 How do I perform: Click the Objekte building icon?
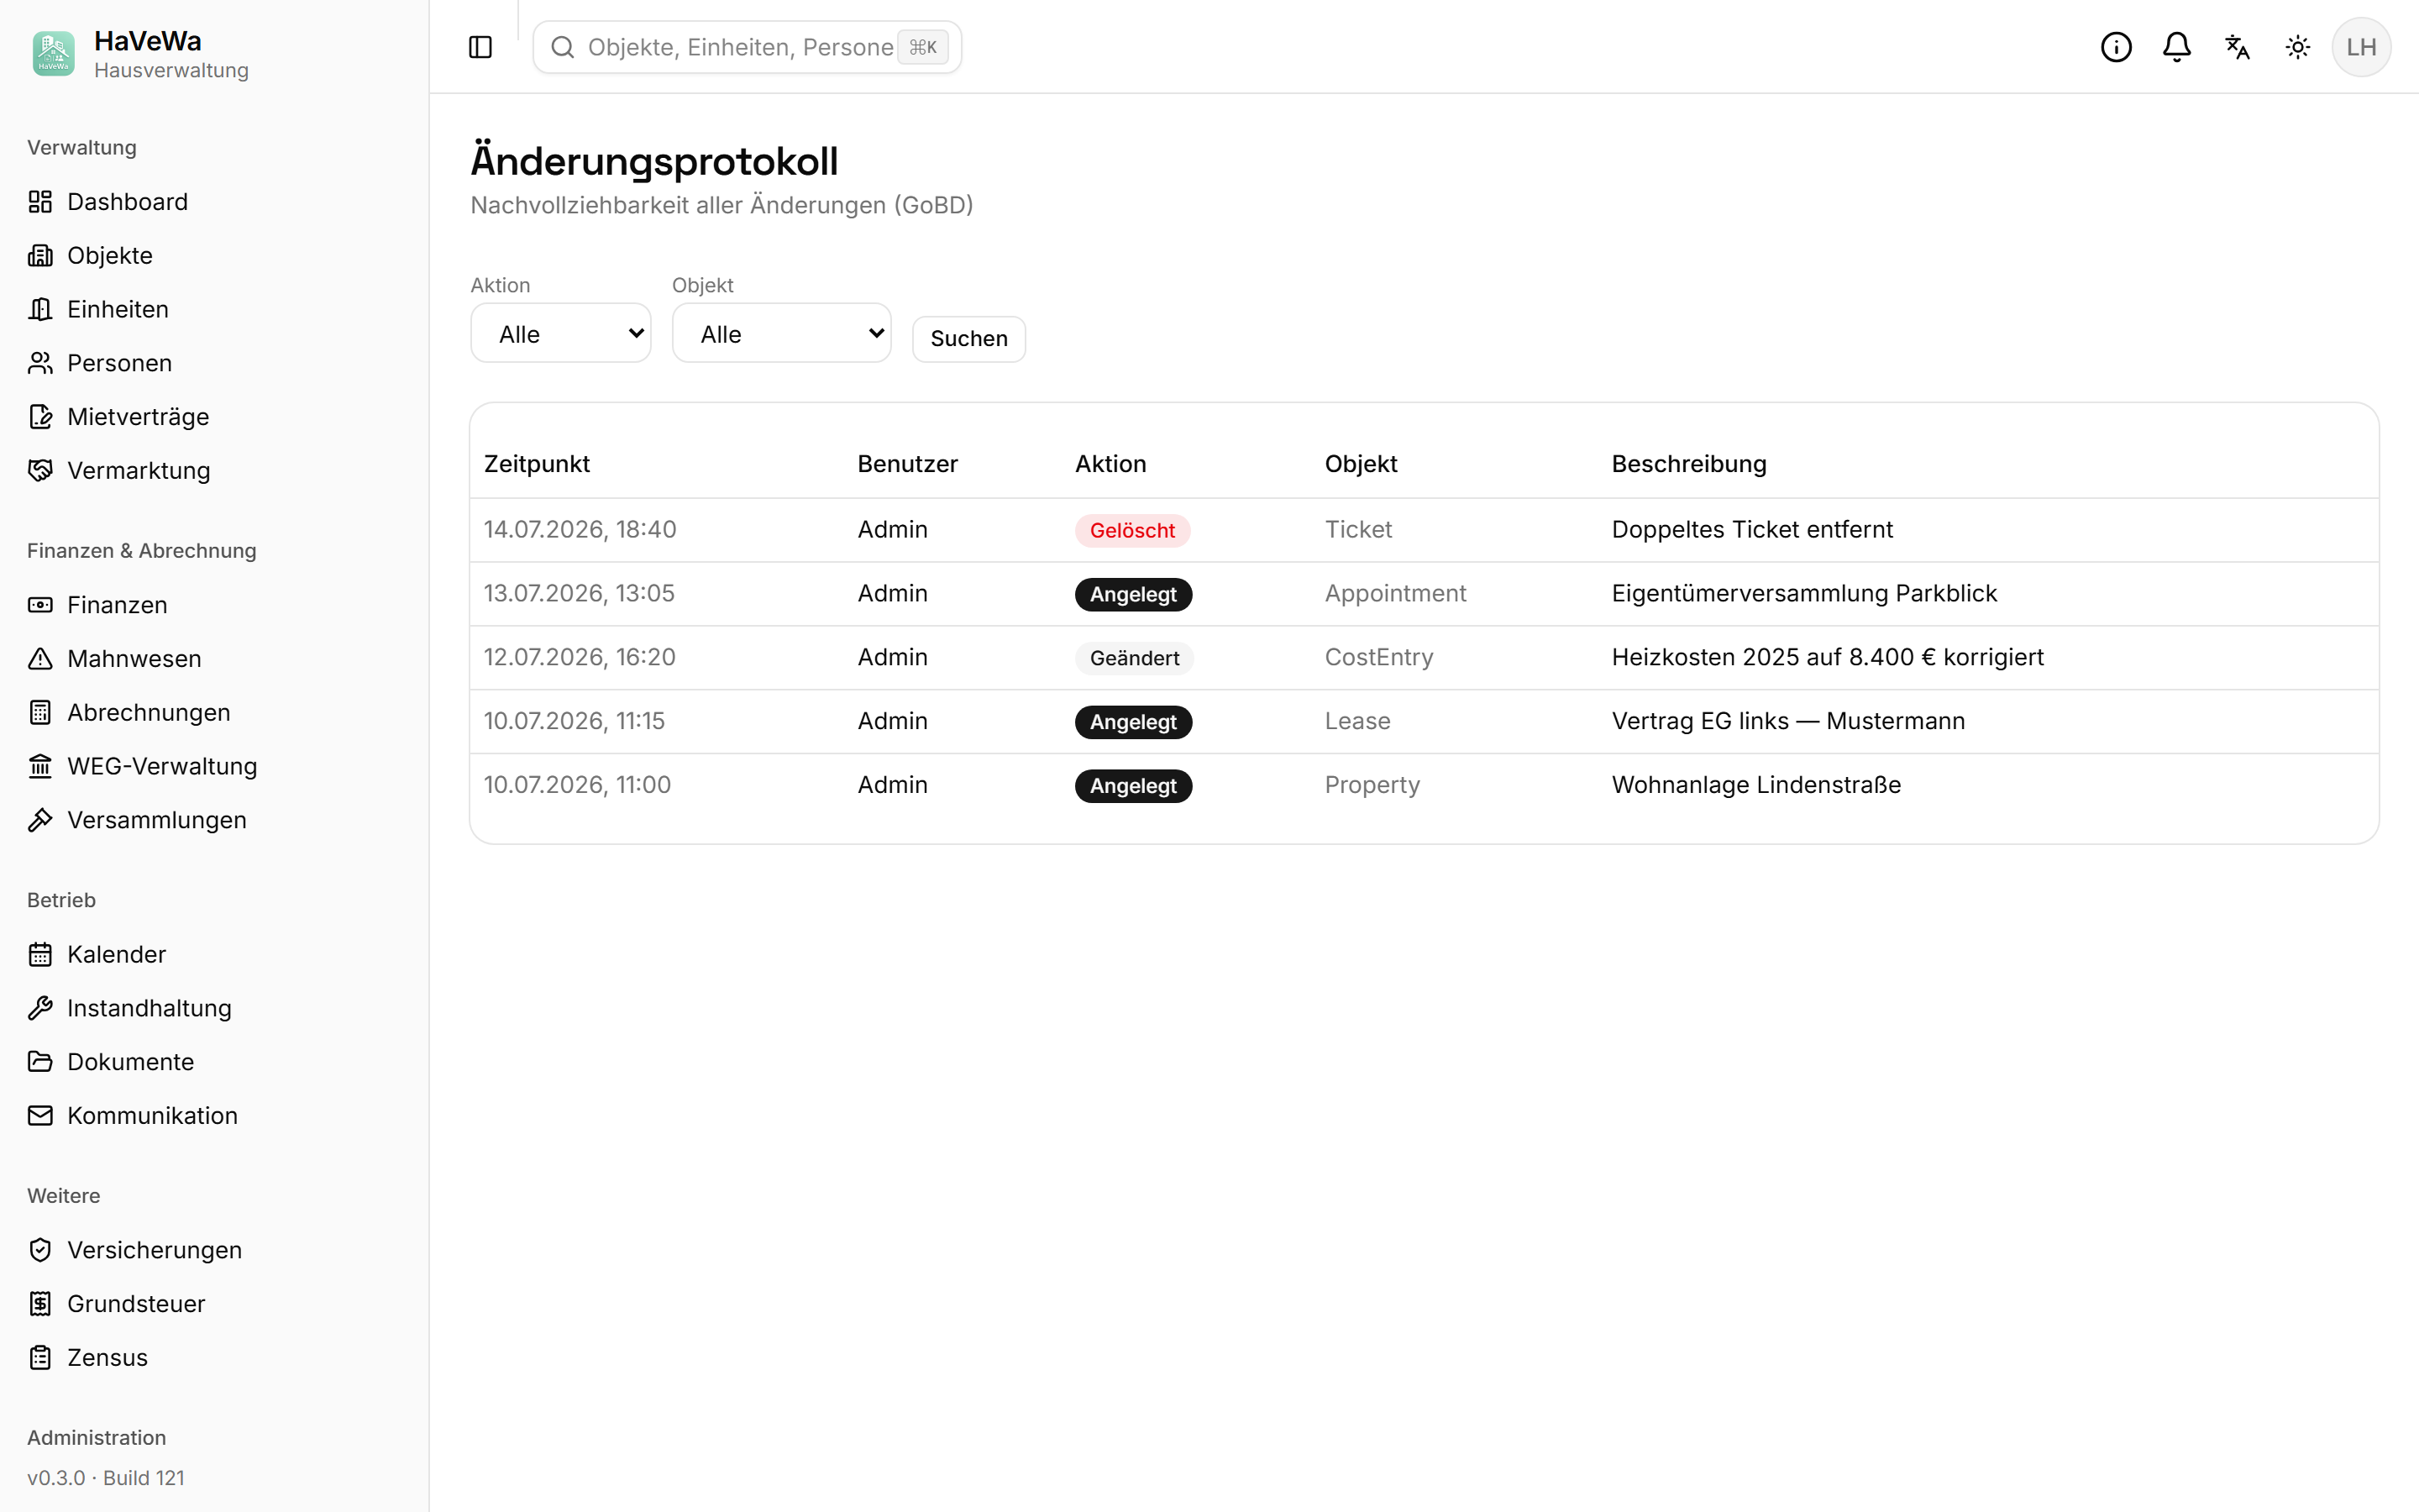(40, 255)
